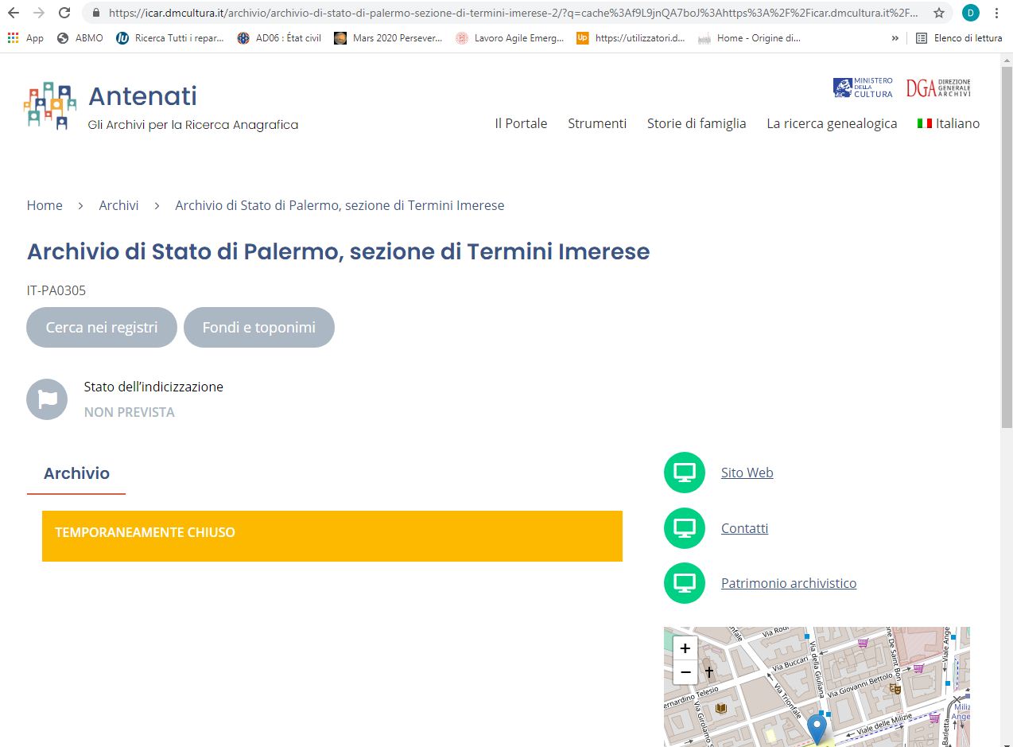Click the NON PREVISTA status text
Image resolution: width=1013 pixels, height=747 pixels.
[130, 412]
